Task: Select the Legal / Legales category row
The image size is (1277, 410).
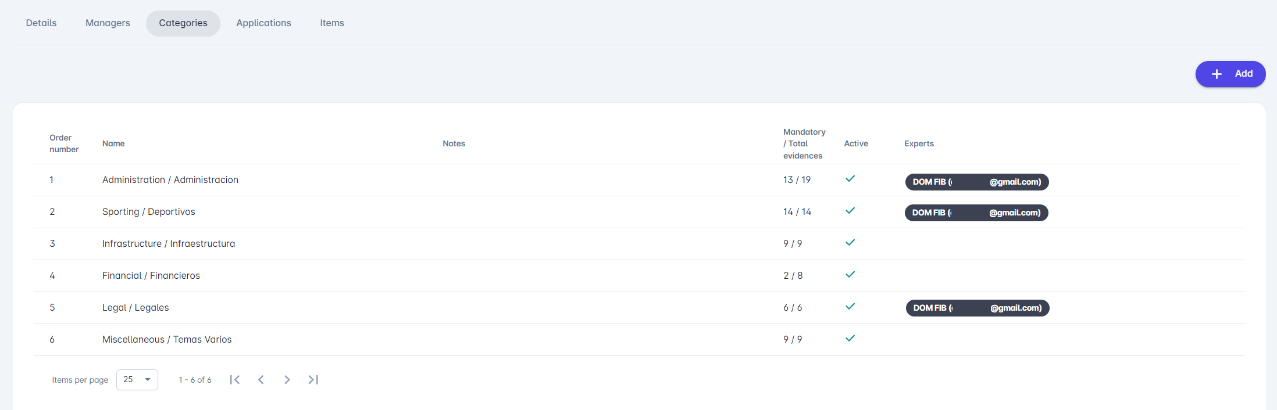Action: point(135,308)
